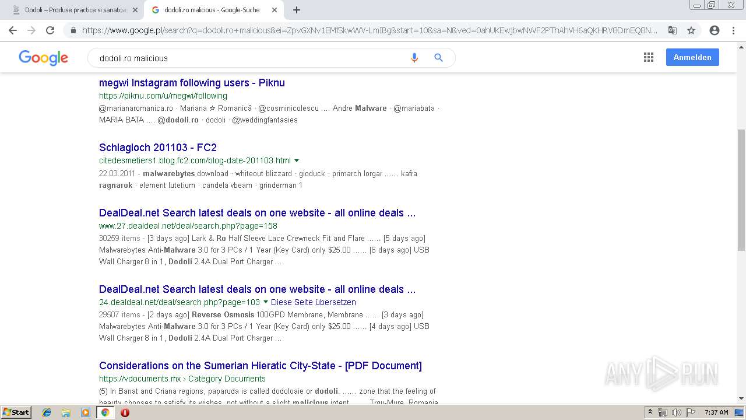
Task: Open Sumerian Hieratic City-State PDF result
Action: click(x=261, y=366)
